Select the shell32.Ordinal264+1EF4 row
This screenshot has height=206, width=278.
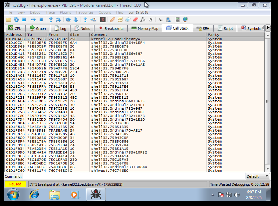coord(135,43)
